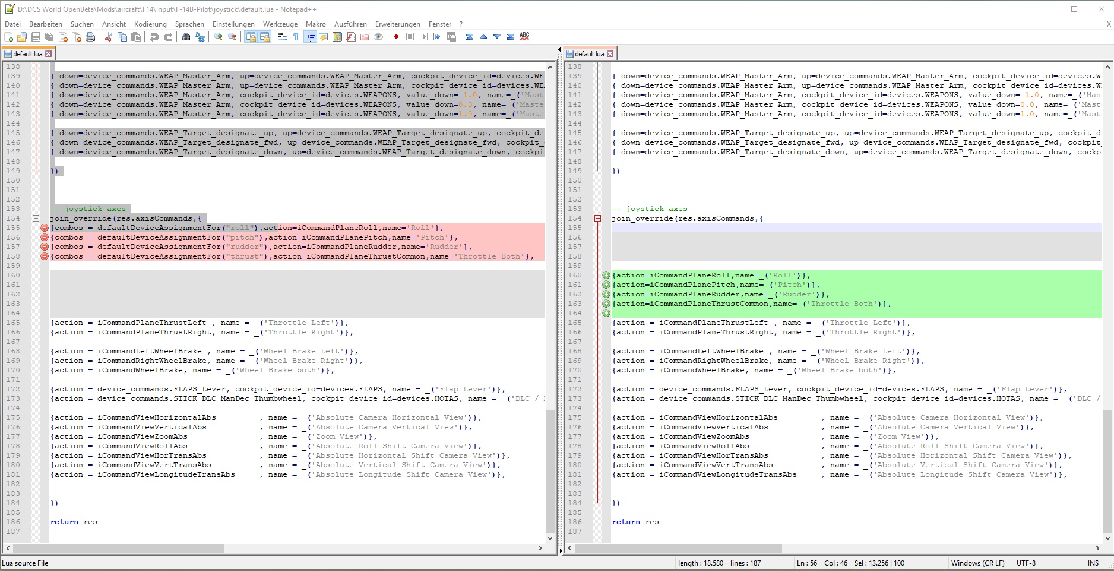The height and width of the screenshot is (571, 1114).
Task: Click the green plus marker on line 160
Action: (606, 275)
